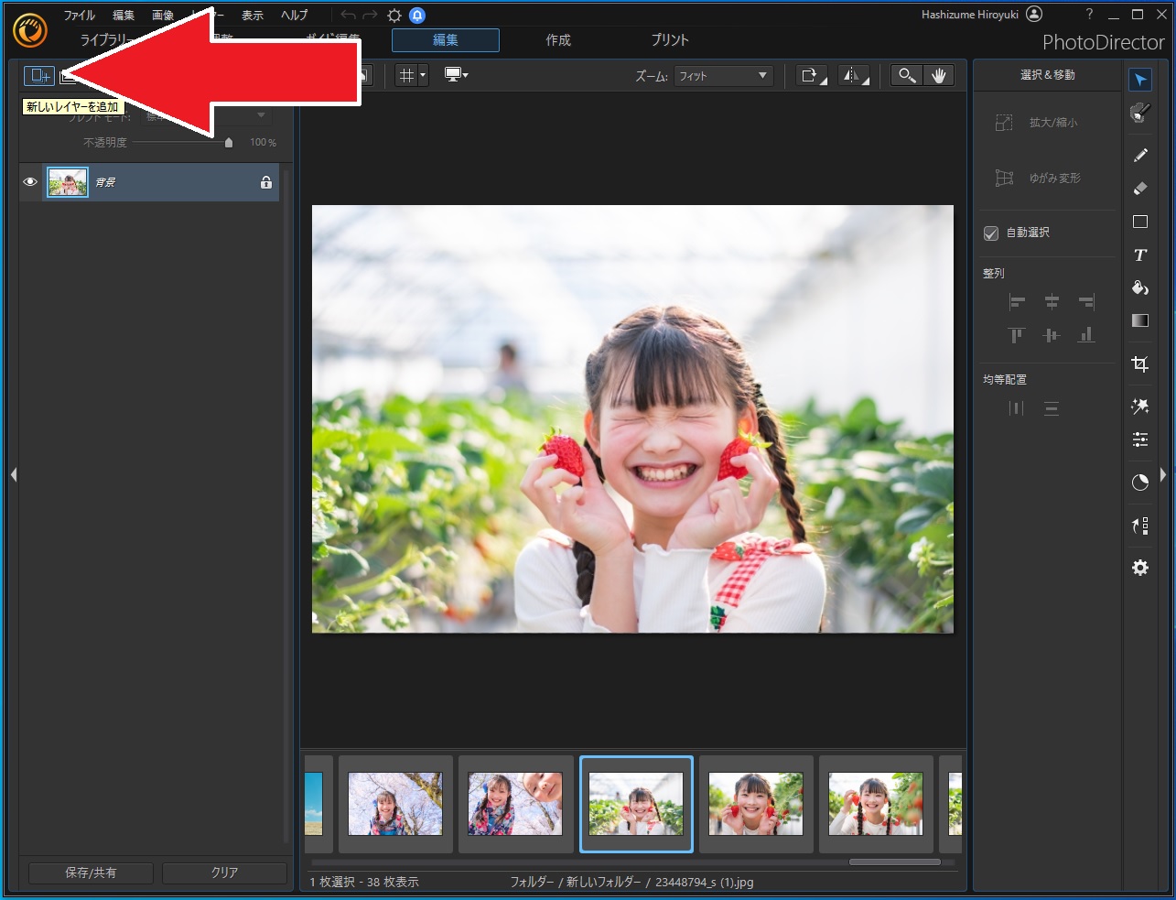Expand the grid lines dropdown arrow
This screenshot has height=900, width=1176.
click(x=423, y=76)
